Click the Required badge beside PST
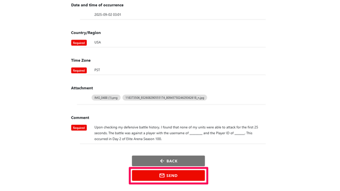Image resolution: width=340 pixels, height=191 pixels. (x=79, y=71)
